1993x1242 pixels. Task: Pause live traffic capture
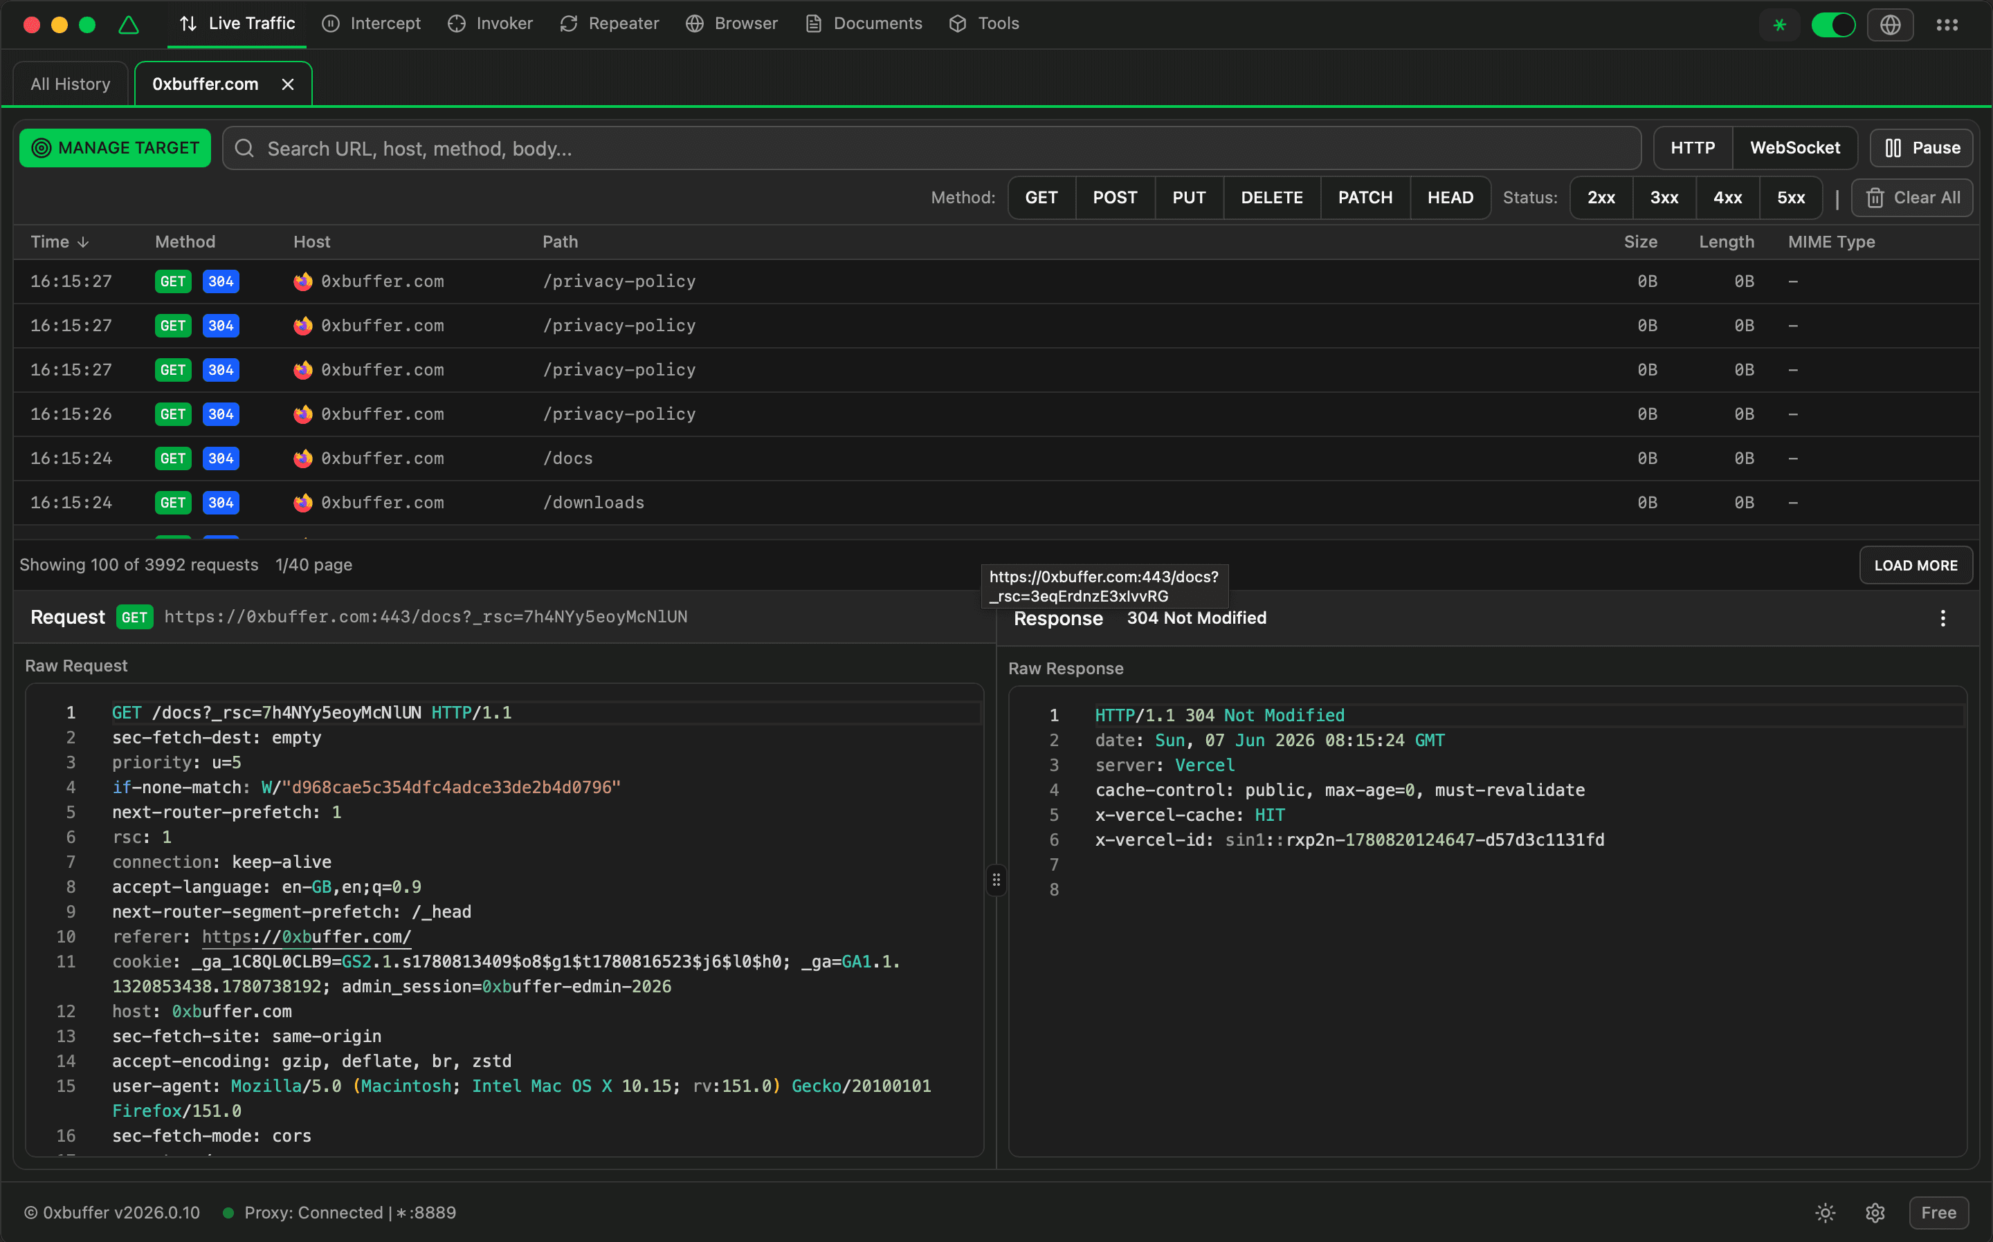tap(1922, 148)
